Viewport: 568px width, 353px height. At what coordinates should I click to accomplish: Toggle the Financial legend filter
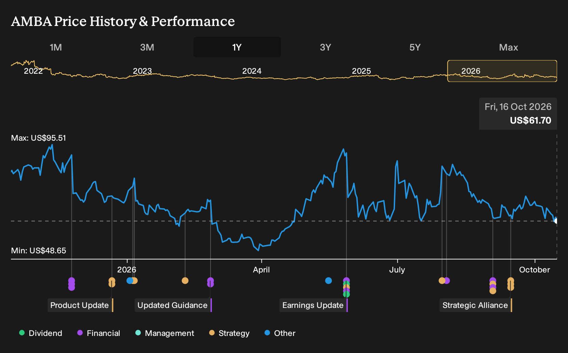(x=99, y=333)
